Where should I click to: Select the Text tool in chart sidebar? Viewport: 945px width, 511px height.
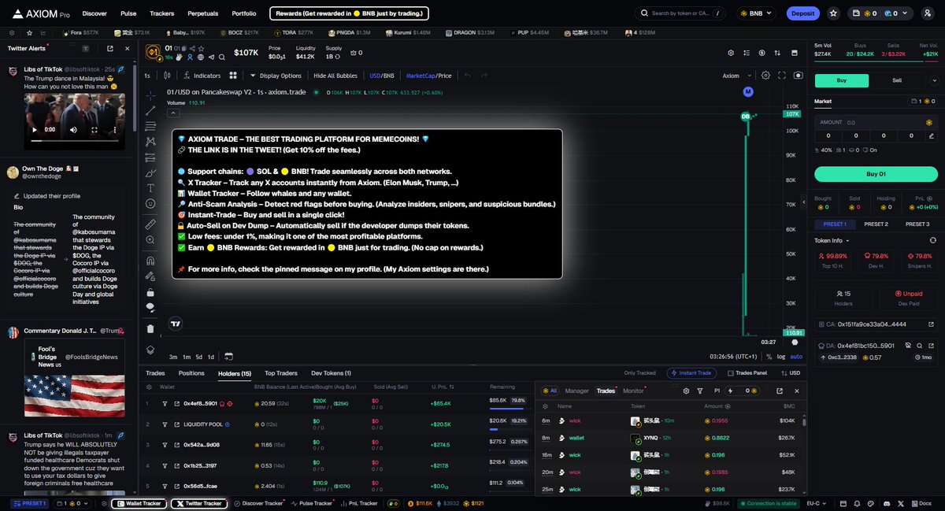coord(150,188)
